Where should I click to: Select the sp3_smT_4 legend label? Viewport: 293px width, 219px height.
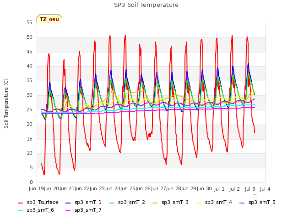[218, 203]
